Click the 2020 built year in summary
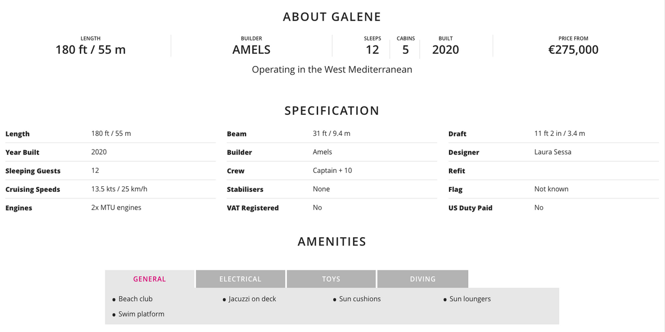Viewport: 665px width, 332px height. pyautogui.click(x=446, y=49)
